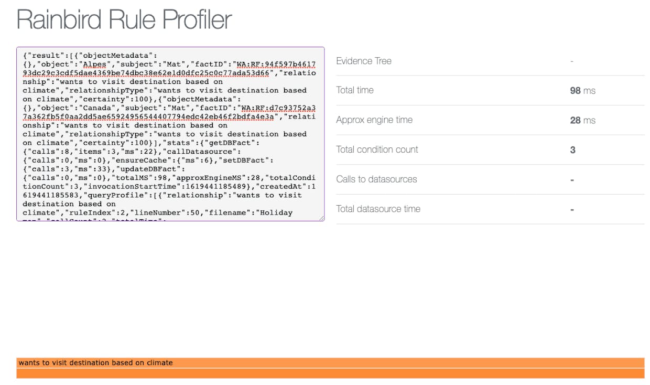
Task: Click the 98 ms total time value
Action: [x=582, y=91]
